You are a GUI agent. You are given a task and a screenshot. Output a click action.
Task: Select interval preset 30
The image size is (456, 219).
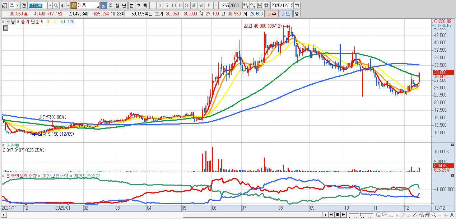pos(187,5)
